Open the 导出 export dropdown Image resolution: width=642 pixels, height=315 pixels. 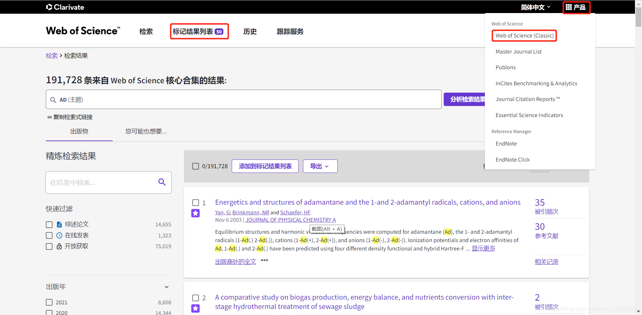[320, 166]
